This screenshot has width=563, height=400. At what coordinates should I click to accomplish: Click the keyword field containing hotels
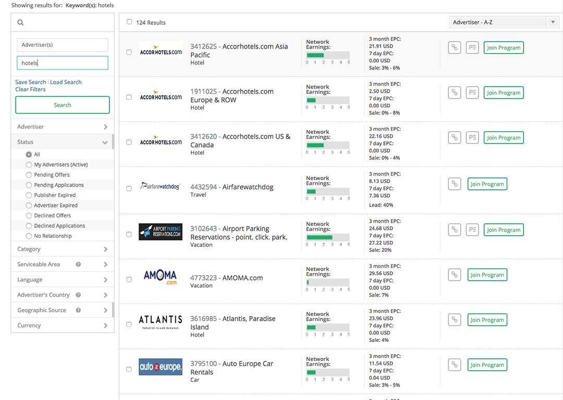[x=63, y=63]
